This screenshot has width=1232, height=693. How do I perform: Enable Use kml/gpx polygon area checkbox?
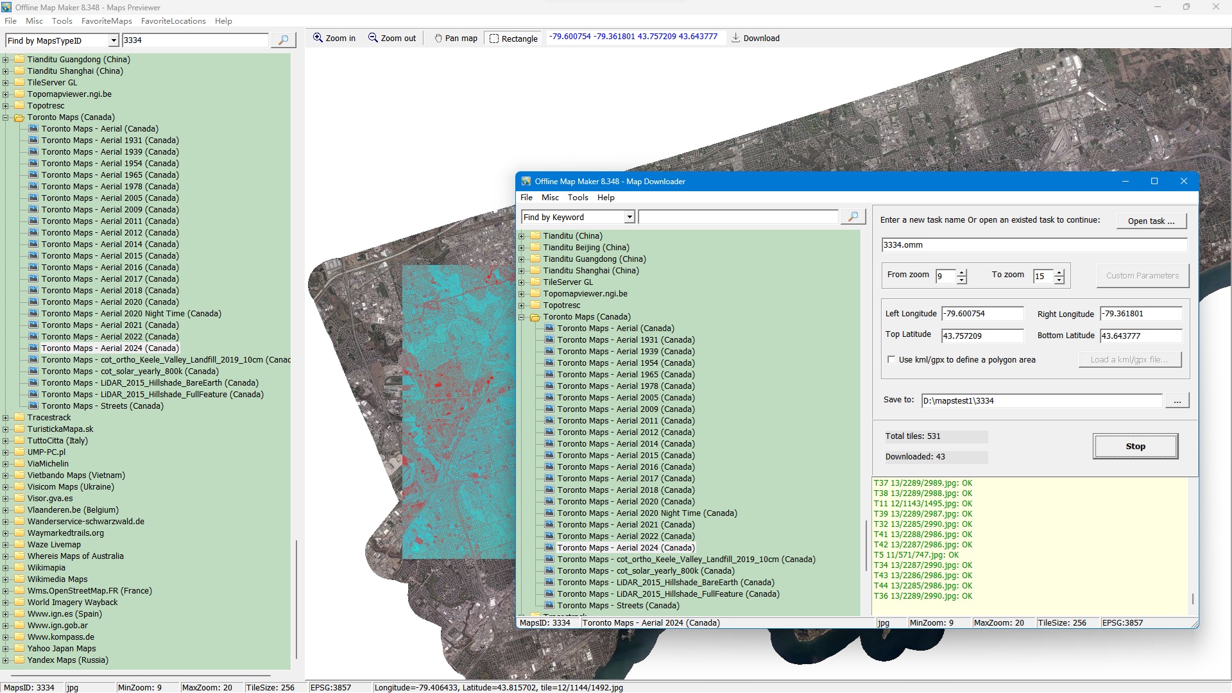click(x=891, y=359)
